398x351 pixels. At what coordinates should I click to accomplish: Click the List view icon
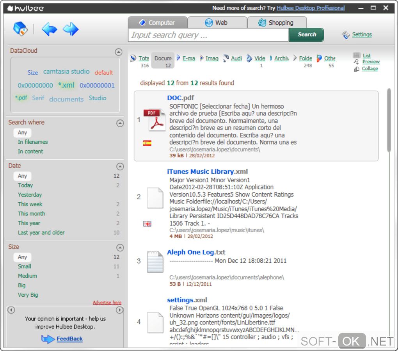pos(357,55)
